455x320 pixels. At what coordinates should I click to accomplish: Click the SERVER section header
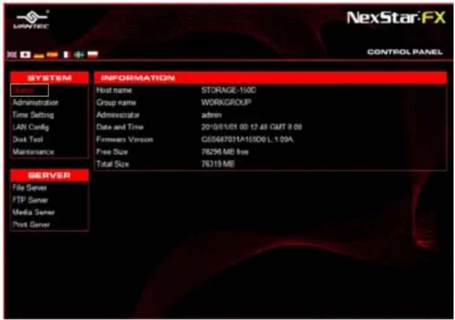click(49, 175)
